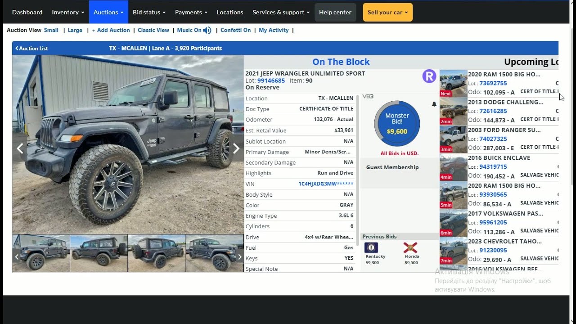The width and height of the screenshot is (576, 324).
Task: Open upcoming lot 73692755
Action: coord(493,83)
